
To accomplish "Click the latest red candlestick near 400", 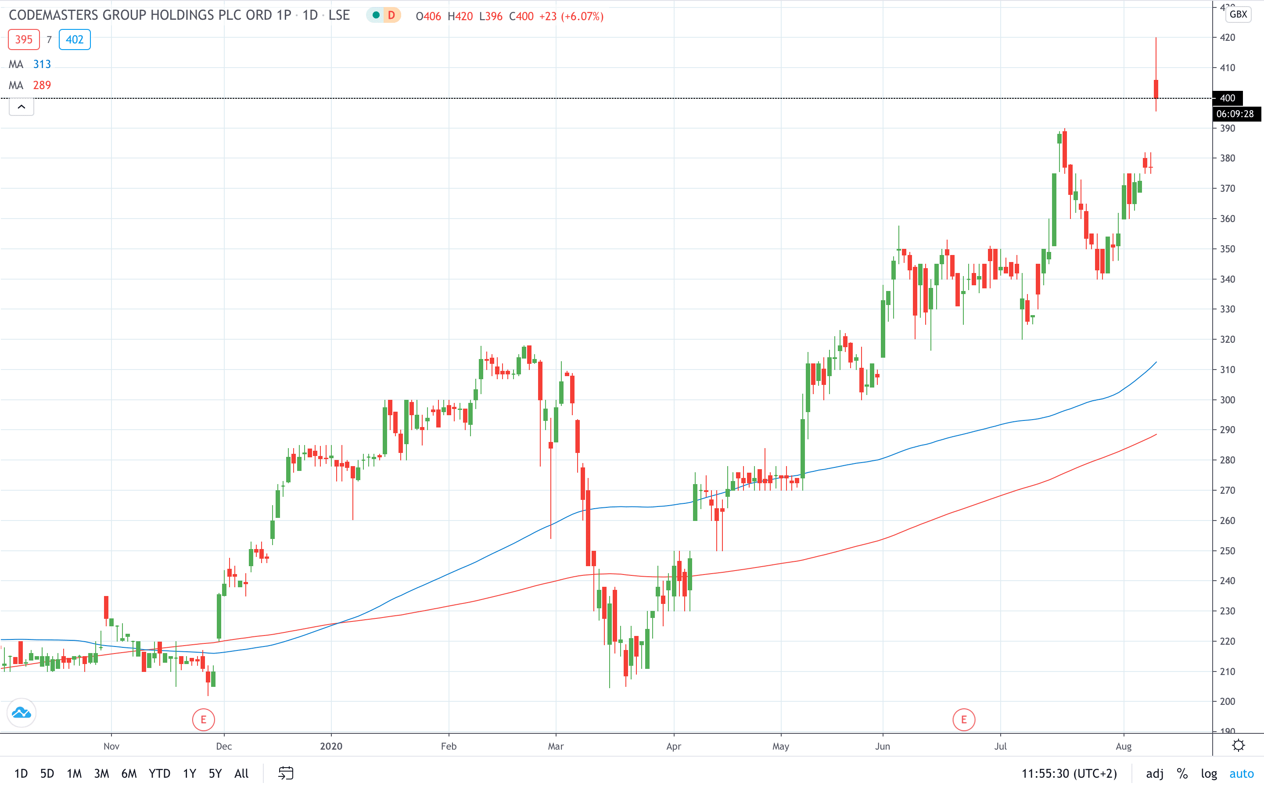I will 1156,89.
